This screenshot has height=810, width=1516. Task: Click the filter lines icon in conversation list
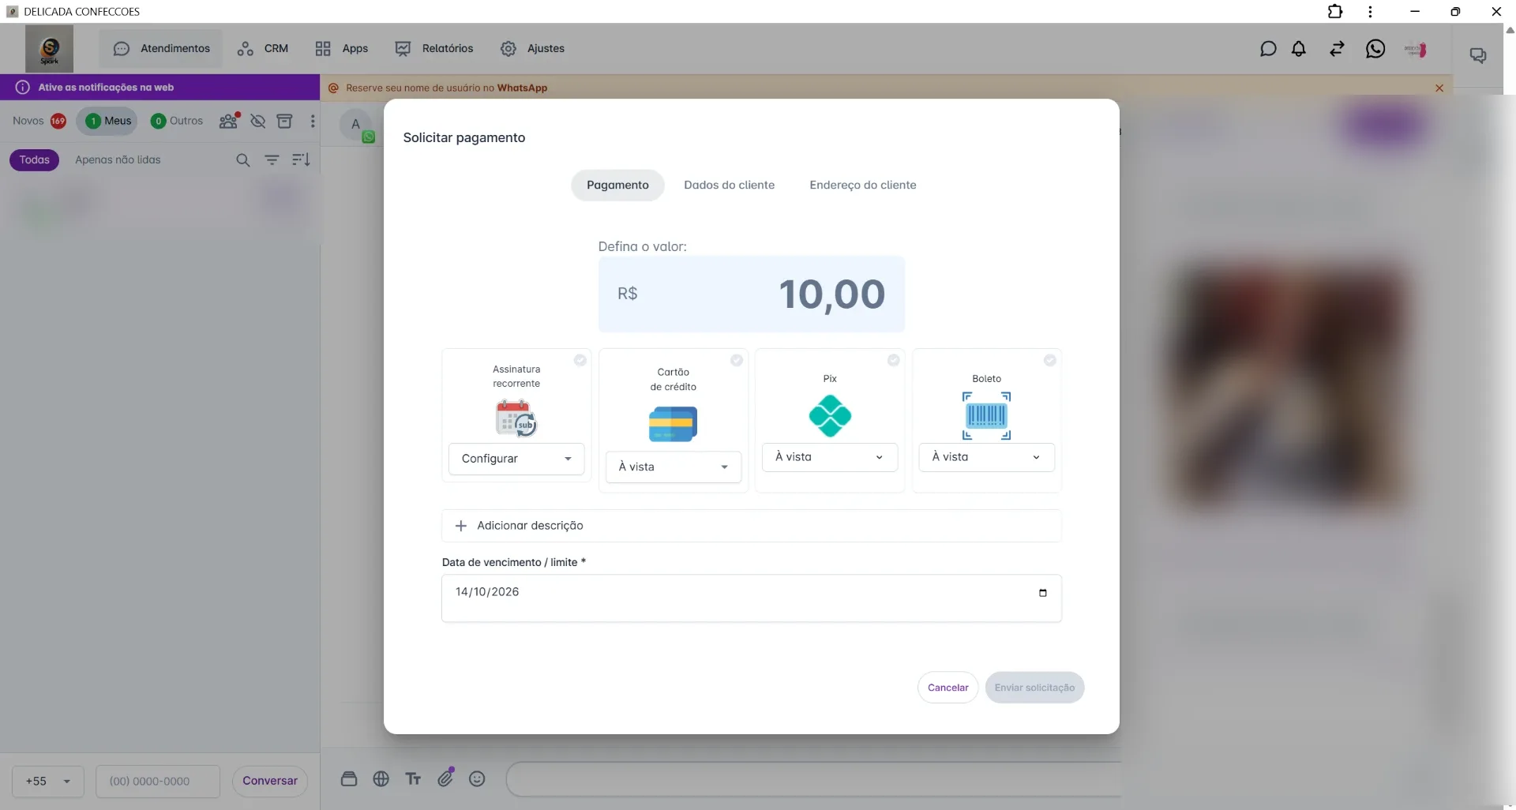click(272, 160)
